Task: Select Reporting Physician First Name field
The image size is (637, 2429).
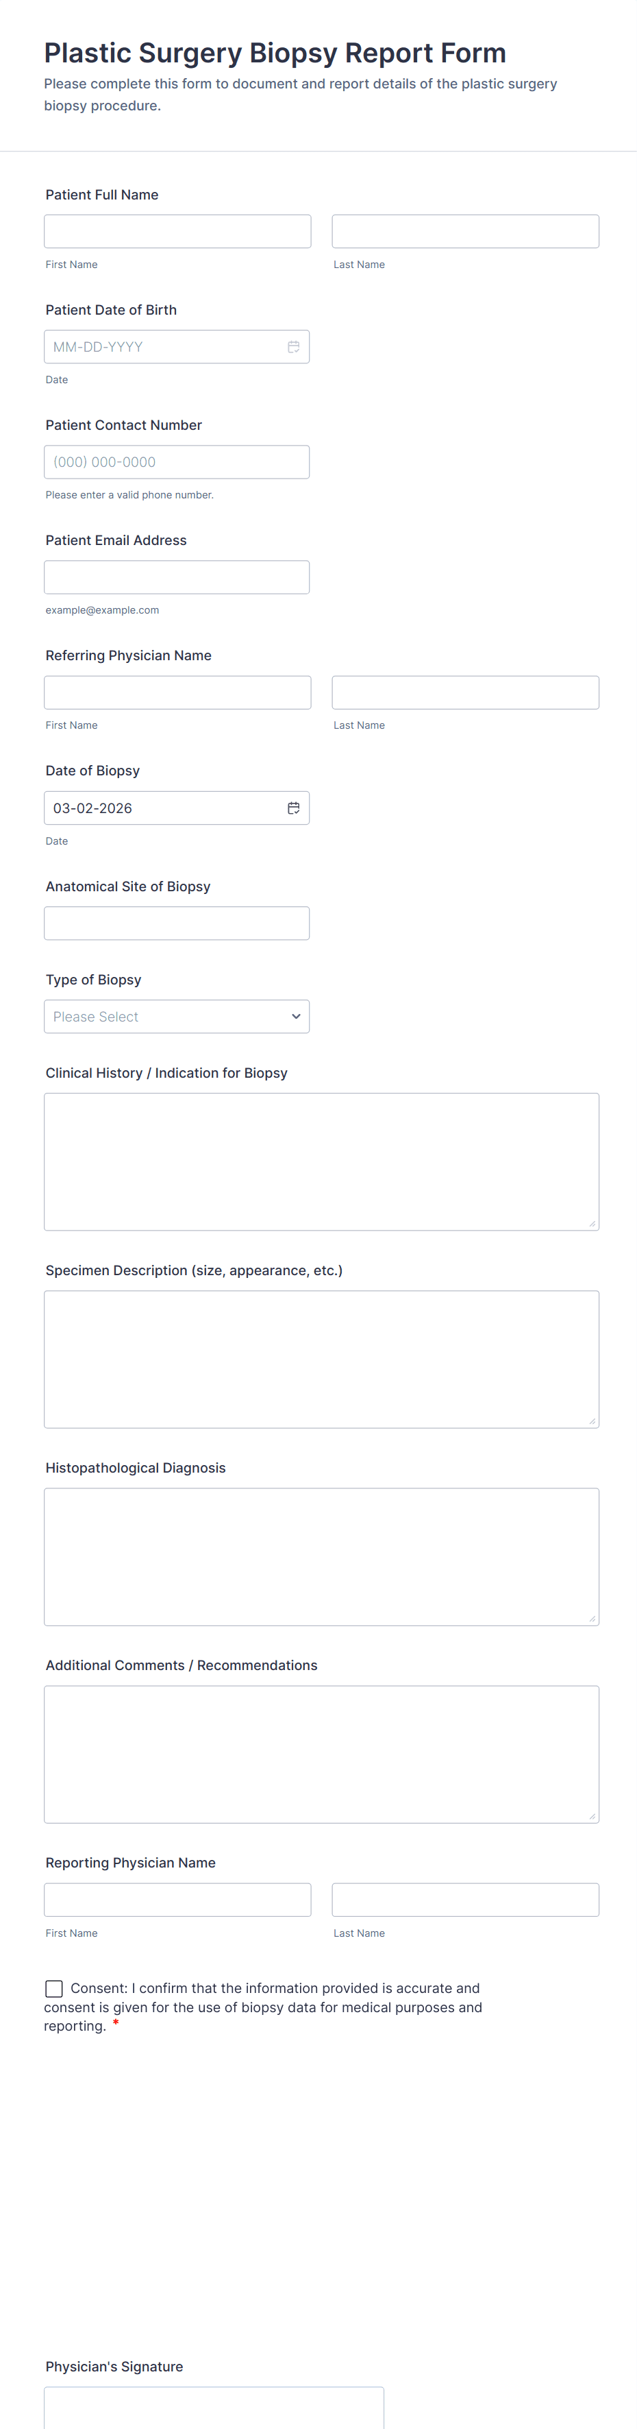Action: (177, 1899)
